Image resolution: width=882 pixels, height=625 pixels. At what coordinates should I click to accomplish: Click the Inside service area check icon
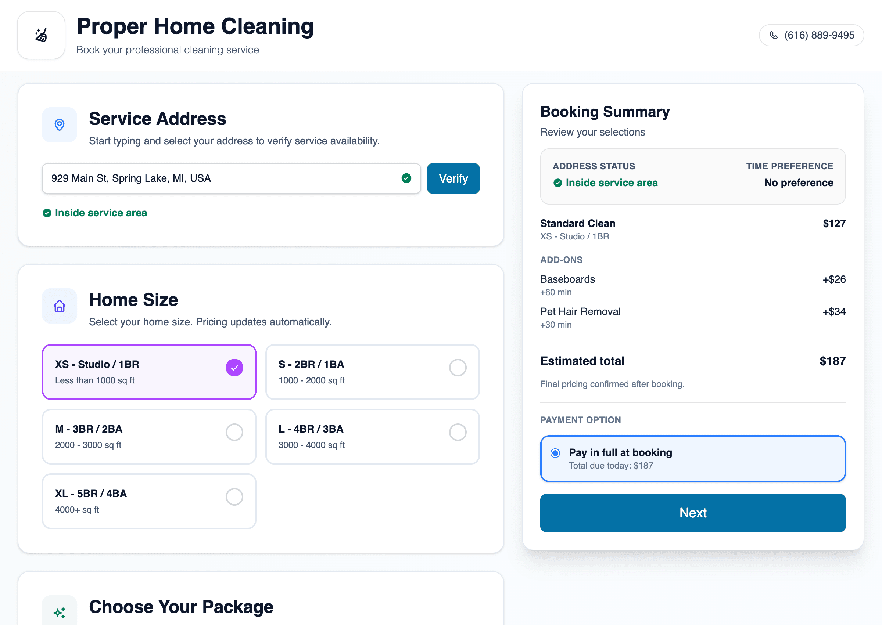(47, 213)
